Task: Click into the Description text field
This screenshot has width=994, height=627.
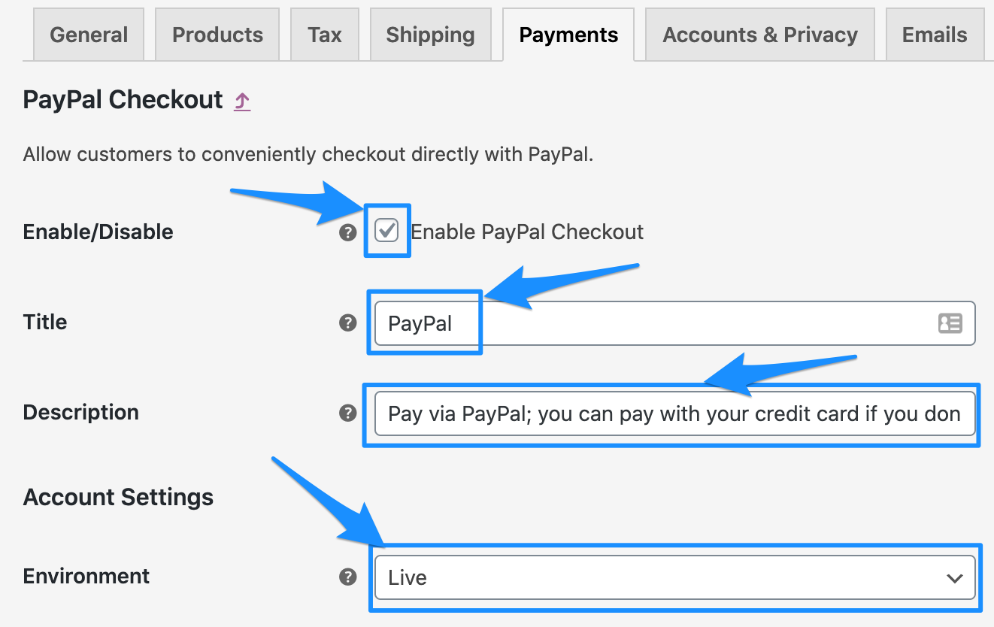Action: [674, 413]
